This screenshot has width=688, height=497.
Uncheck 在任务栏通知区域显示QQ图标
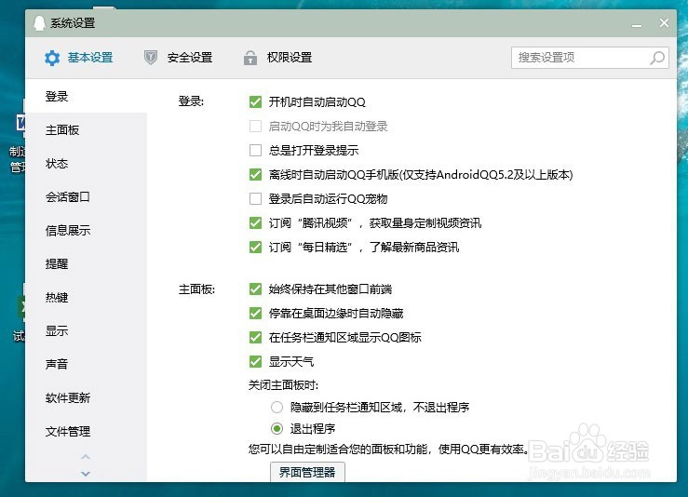[x=255, y=337]
